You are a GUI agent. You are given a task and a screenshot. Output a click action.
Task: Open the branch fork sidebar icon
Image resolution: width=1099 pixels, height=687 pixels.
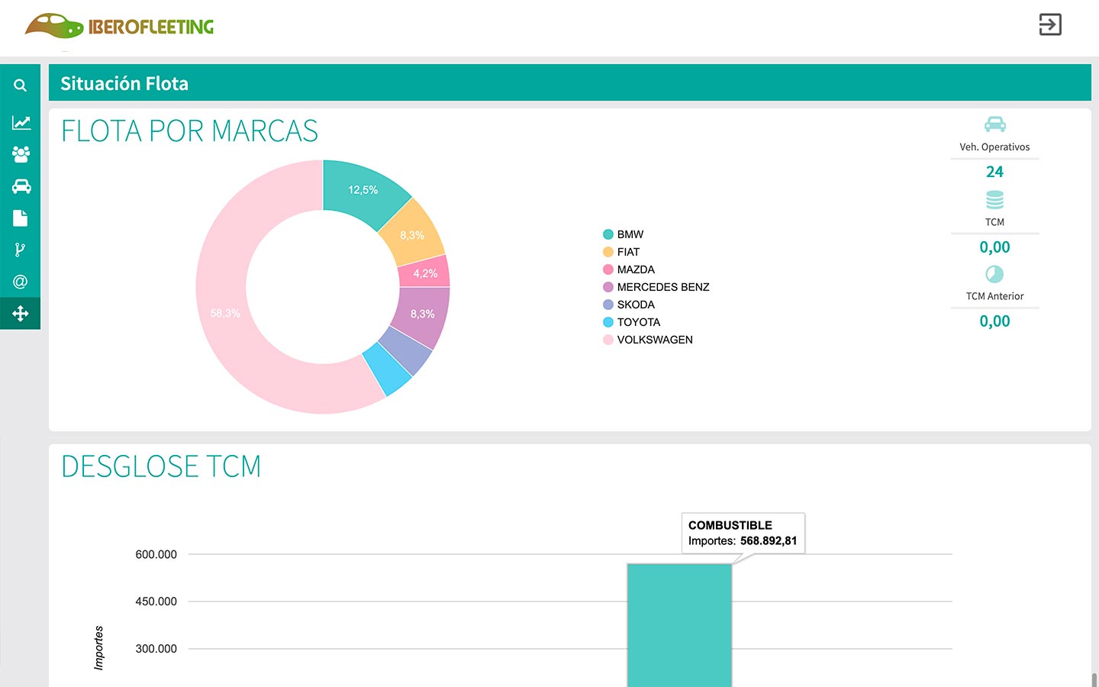pyautogui.click(x=21, y=250)
